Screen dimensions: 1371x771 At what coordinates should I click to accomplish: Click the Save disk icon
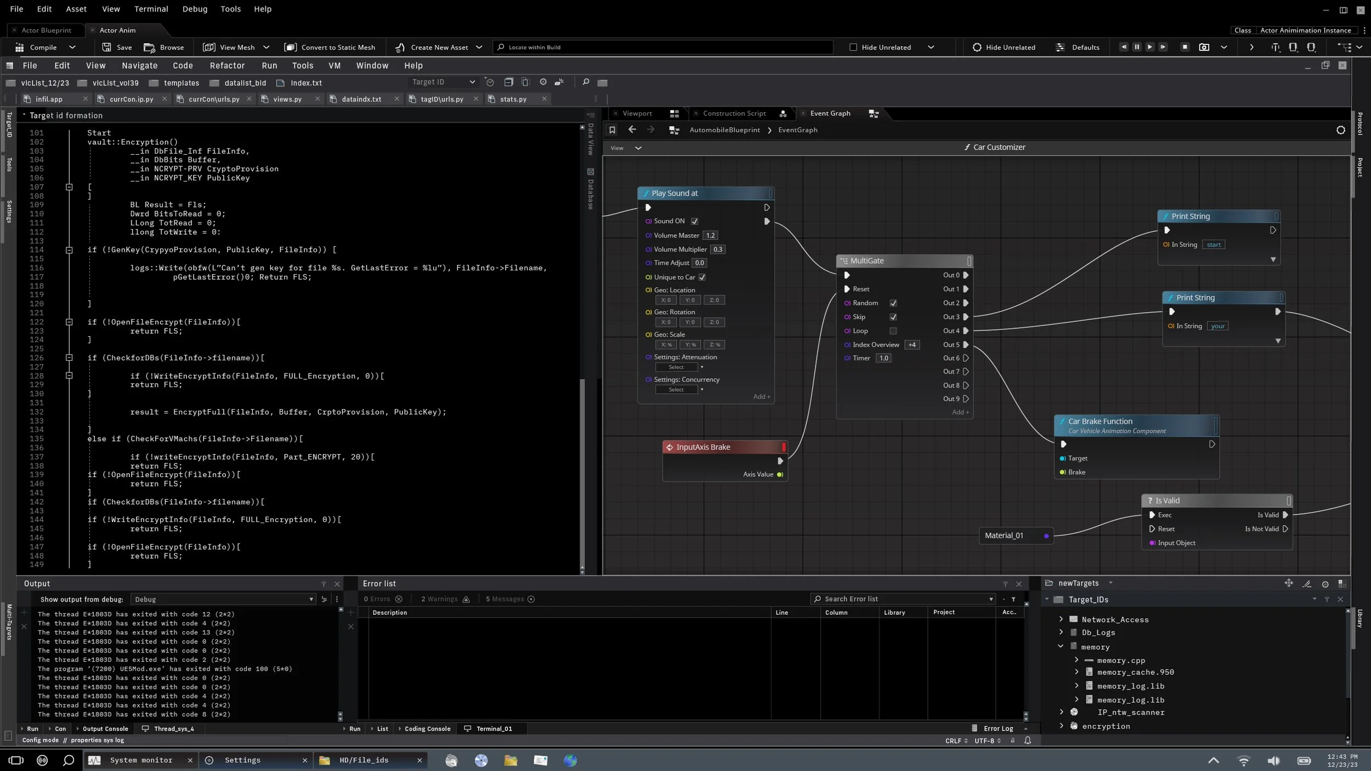point(107,48)
